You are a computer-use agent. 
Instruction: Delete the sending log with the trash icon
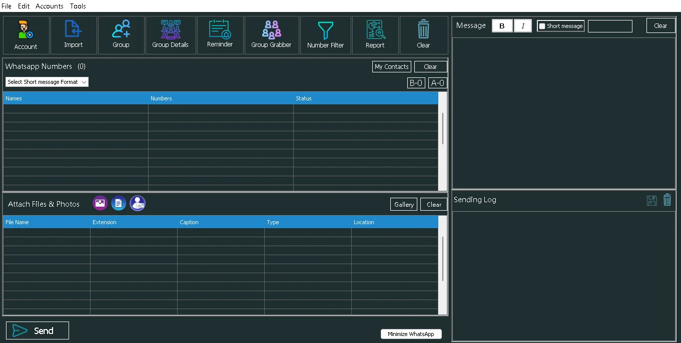(667, 200)
